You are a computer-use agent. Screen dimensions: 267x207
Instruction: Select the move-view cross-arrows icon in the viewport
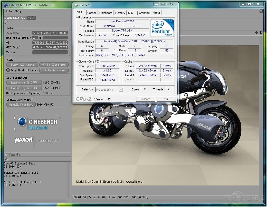[x=256, y=33]
